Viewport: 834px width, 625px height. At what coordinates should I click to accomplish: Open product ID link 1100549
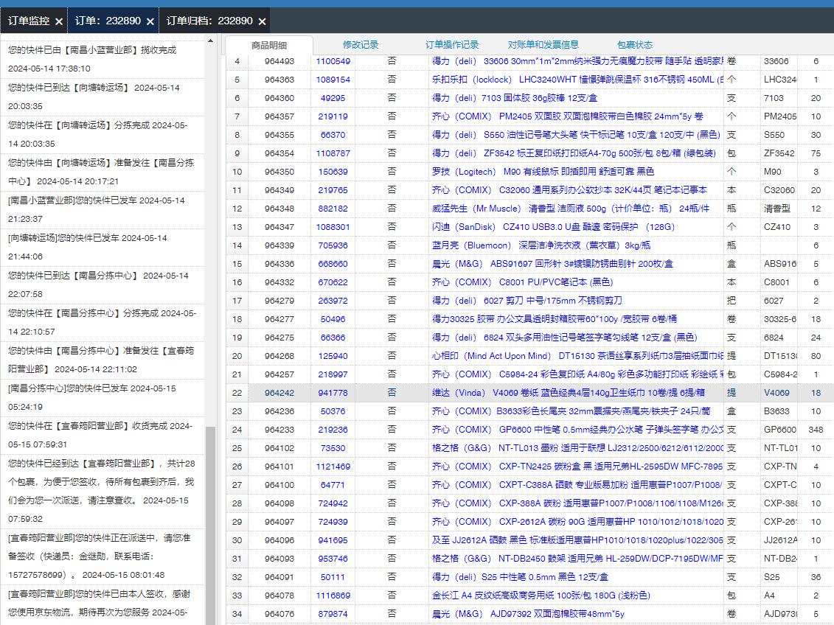[x=333, y=61]
